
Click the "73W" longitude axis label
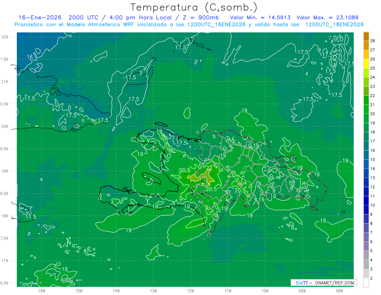point(153,290)
